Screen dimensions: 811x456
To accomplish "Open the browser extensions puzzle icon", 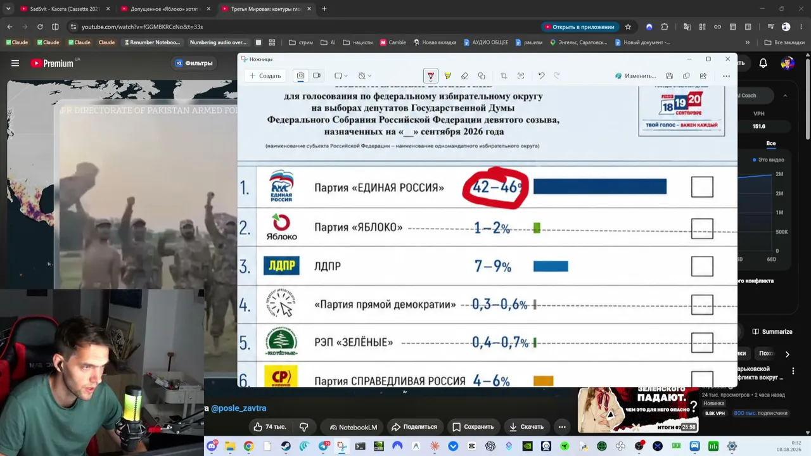I will 665,27.
